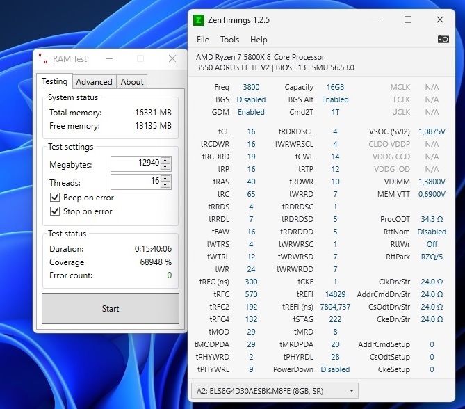Click the ClkDrvStr value 24.0 Ω
Screen dimensions: 465x409
(432, 282)
